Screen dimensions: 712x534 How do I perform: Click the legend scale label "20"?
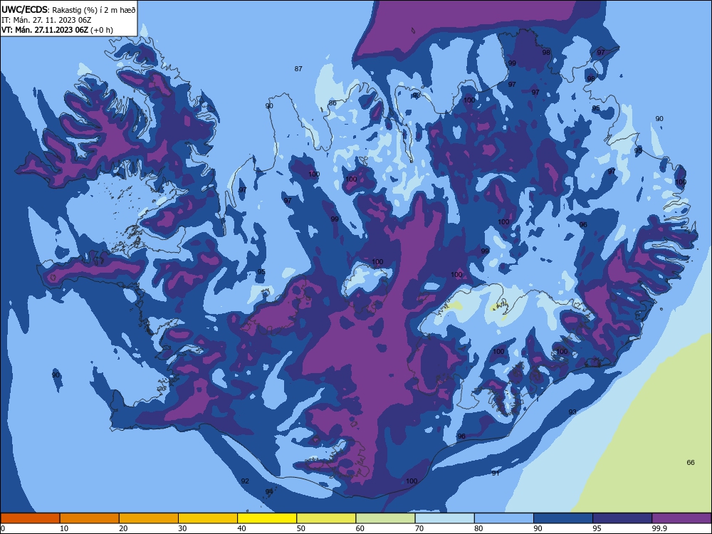pyautogui.click(x=123, y=528)
